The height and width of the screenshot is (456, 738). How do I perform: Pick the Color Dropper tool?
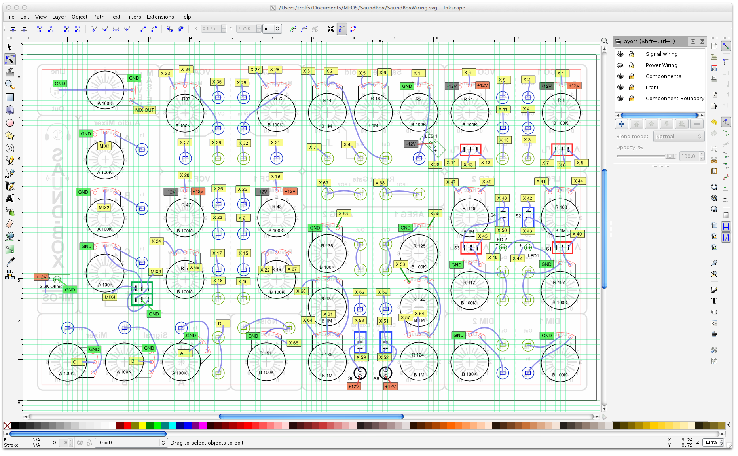(9, 262)
